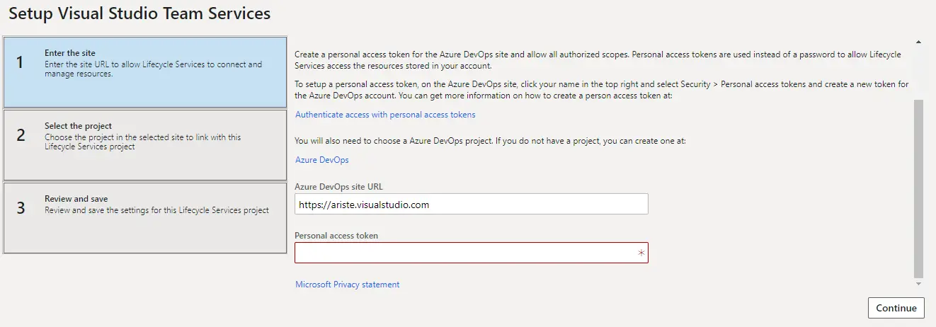Click the vertical scrollbar thumb
This screenshot has height=327, width=936.
(919, 188)
